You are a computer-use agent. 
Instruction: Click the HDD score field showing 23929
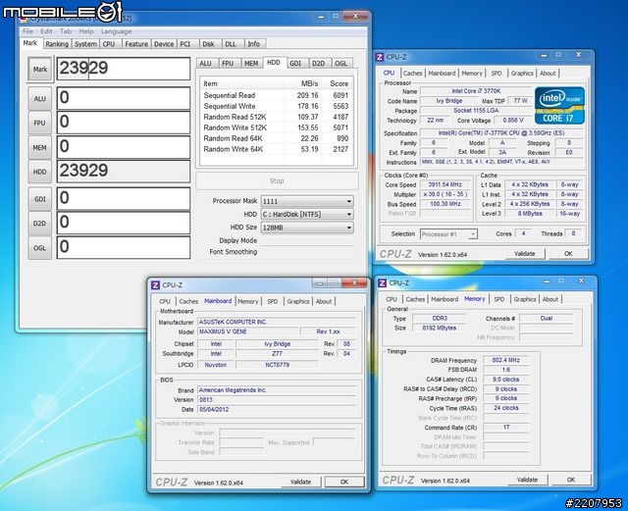click(124, 172)
